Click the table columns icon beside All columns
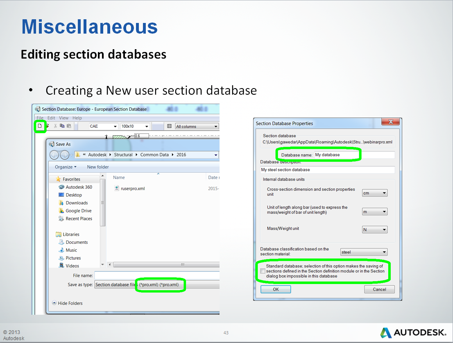The width and height of the screenshot is (453, 343). pos(170,126)
